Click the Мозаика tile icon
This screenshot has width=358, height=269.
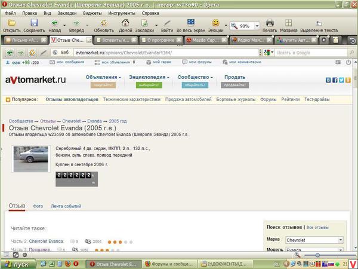click(x=289, y=23)
